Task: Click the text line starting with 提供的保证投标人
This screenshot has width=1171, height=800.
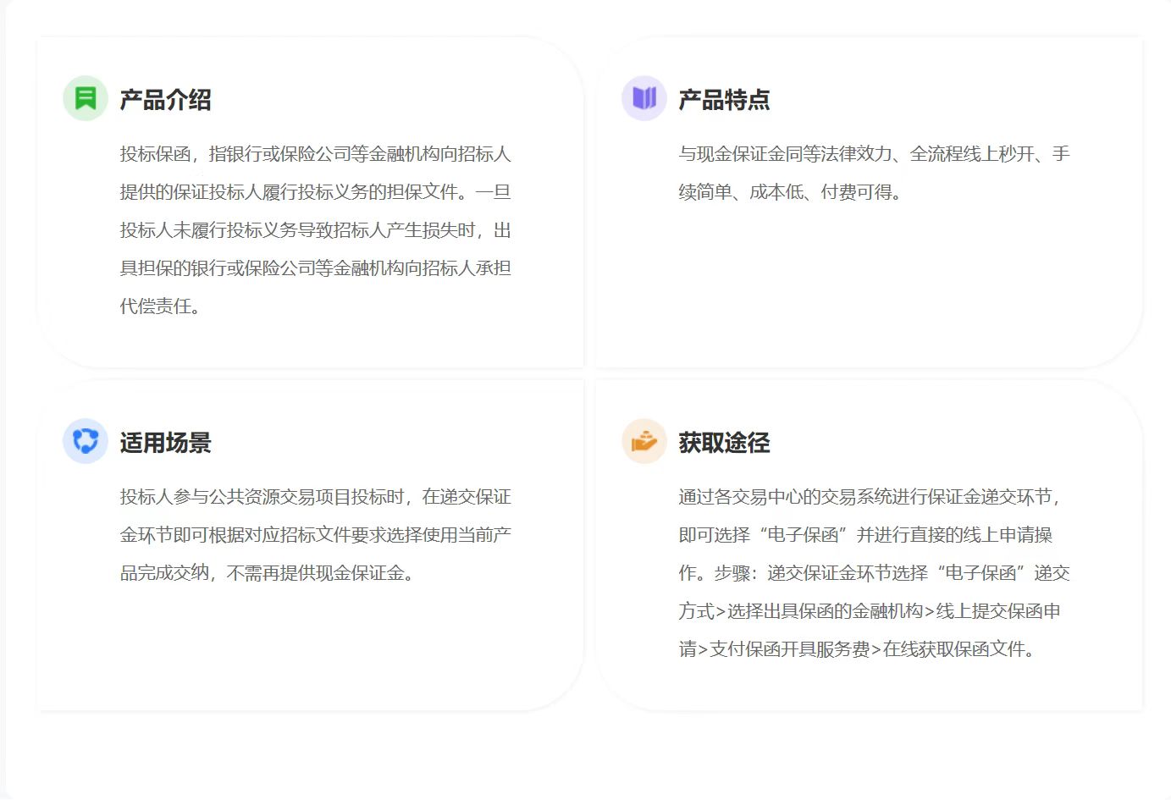Action: point(315,192)
